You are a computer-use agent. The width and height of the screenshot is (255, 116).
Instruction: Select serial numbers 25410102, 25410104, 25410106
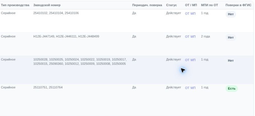coord(56,13)
